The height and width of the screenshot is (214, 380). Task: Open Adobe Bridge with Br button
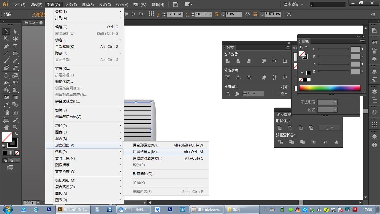click(175, 4)
